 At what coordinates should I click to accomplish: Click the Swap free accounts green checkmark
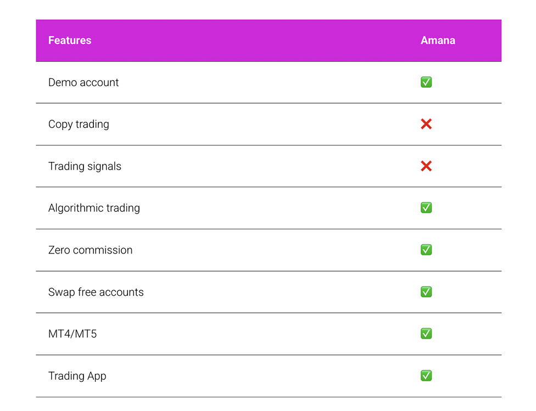[426, 292]
